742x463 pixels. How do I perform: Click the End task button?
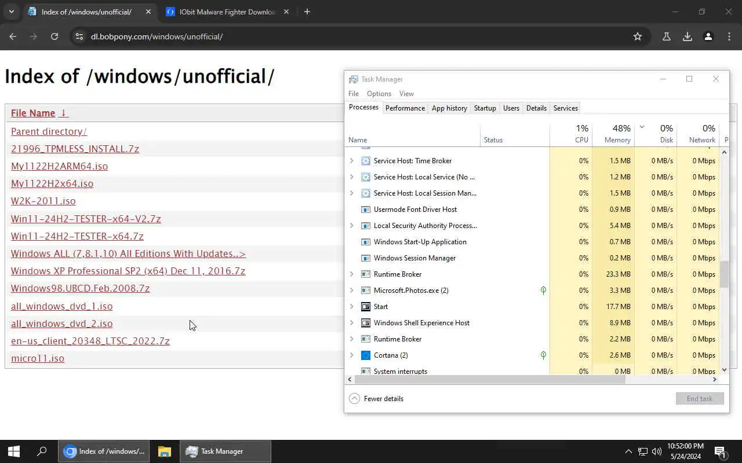[700, 399]
